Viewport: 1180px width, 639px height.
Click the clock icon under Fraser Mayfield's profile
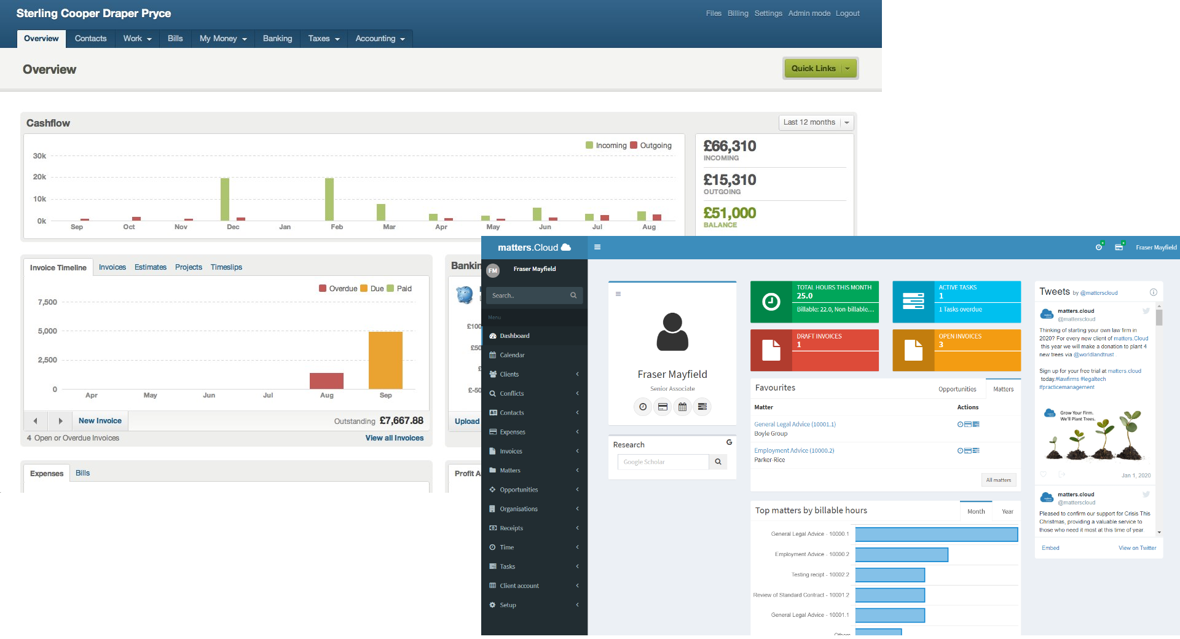tap(643, 406)
